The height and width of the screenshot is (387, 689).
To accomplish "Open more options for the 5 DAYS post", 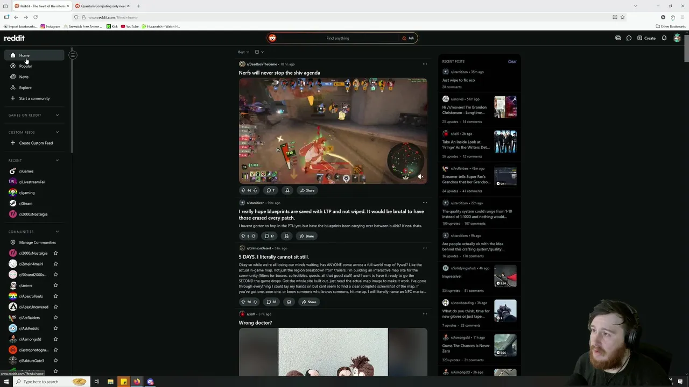I will pyautogui.click(x=425, y=248).
